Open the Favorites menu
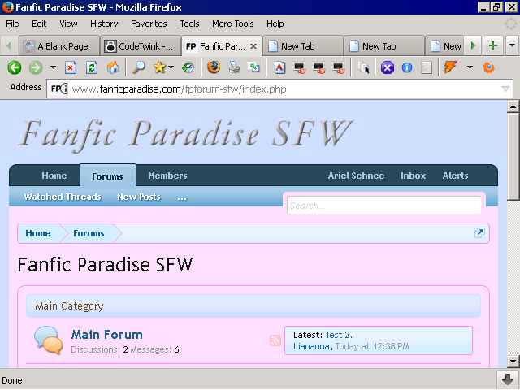Image resolution: width=520 pixels, height=390 pixels. [149, 24]
